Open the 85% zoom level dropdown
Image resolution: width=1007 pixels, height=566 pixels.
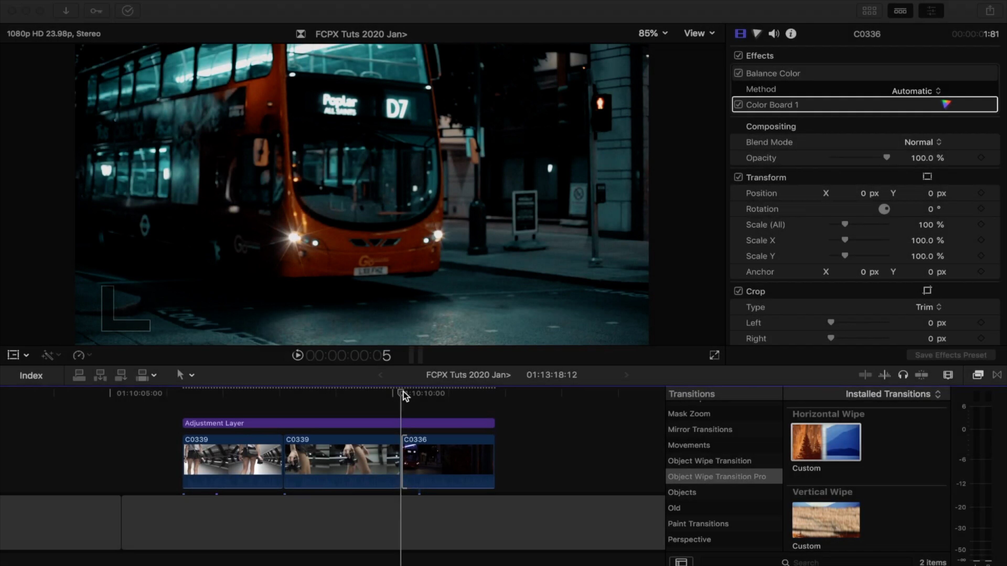(x=652, y=33)
